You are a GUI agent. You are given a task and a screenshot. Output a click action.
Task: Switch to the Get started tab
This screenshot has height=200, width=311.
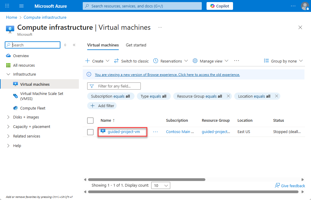(136, 45)
